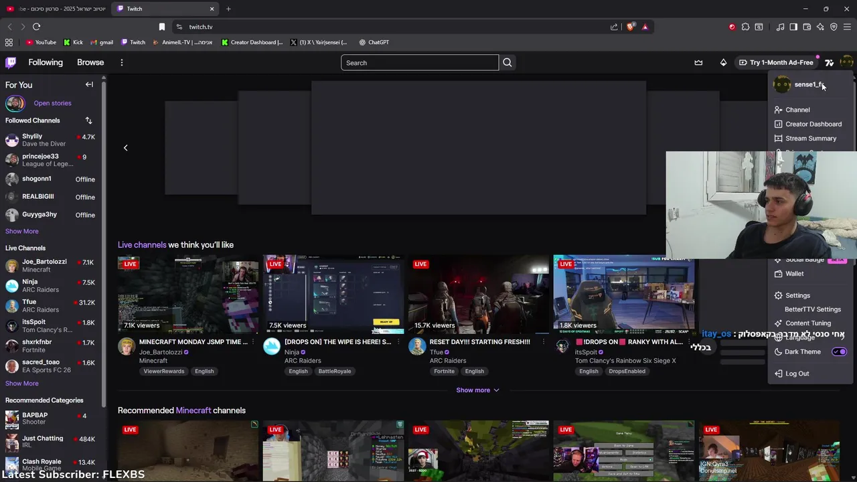Screen dimensions: 857x482
Task: Open the browser apps grid icon
Action: pyautogui.click(x=9, y=42)
